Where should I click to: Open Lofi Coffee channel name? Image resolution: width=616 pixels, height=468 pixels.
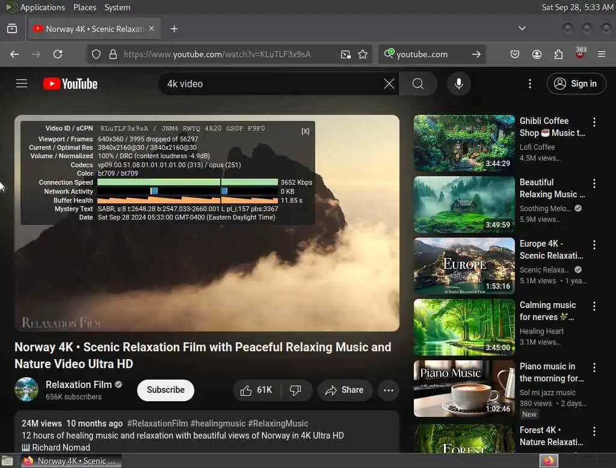[x=537, y=147]
